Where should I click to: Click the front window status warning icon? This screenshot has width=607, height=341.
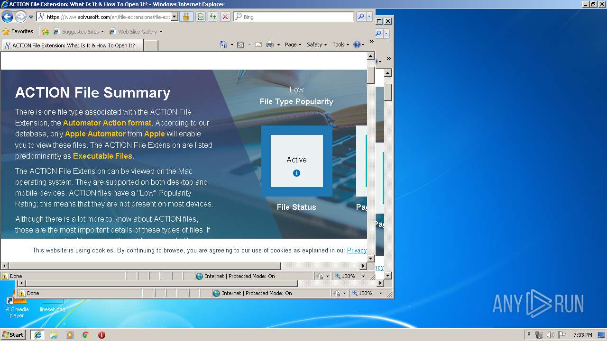[5, 276]
